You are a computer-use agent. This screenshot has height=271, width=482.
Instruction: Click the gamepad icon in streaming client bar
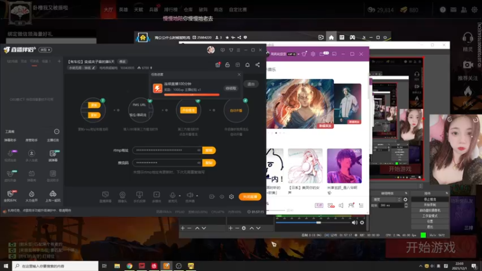coord(352,37)
